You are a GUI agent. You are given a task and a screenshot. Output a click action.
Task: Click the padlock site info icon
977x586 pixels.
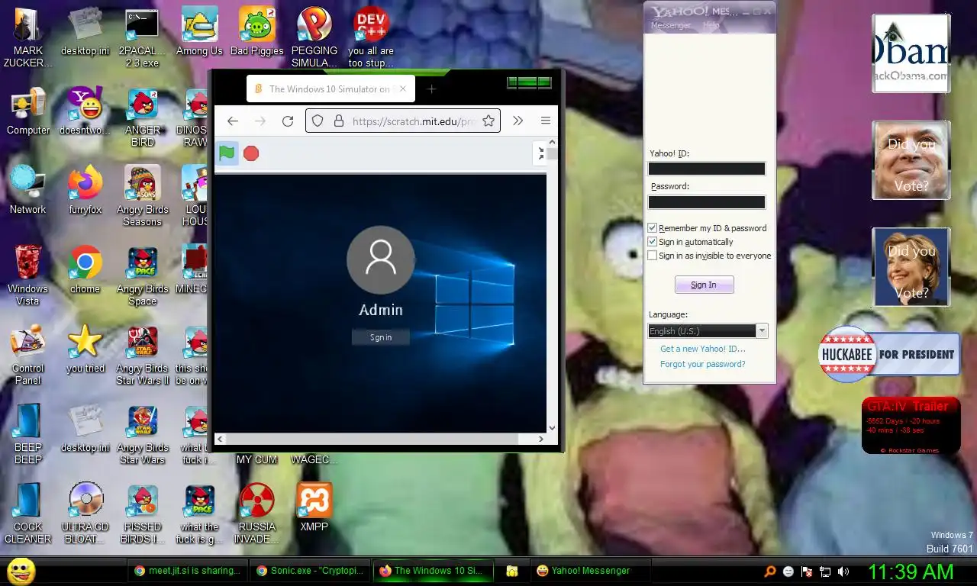[339, 121]
